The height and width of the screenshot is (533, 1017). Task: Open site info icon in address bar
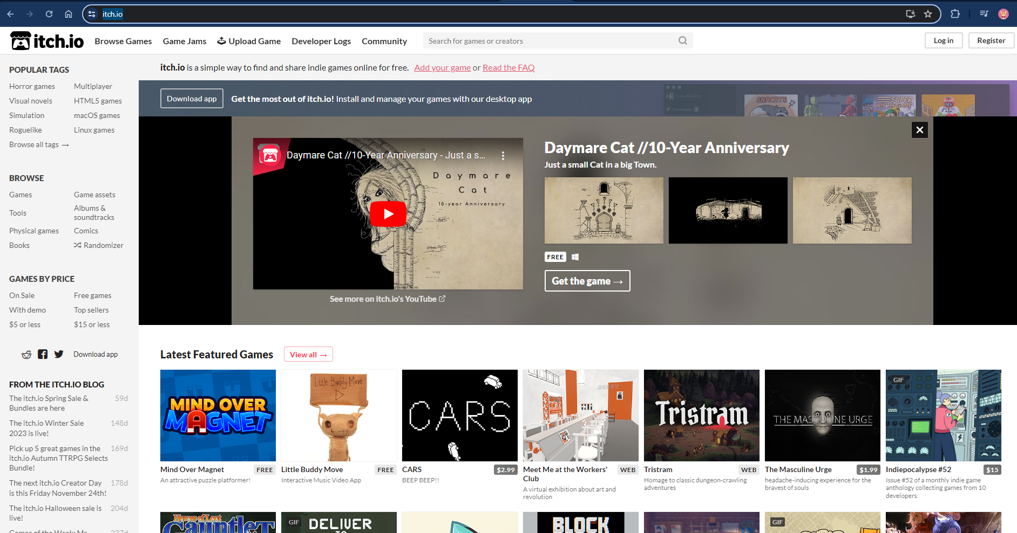pos(92,14)
